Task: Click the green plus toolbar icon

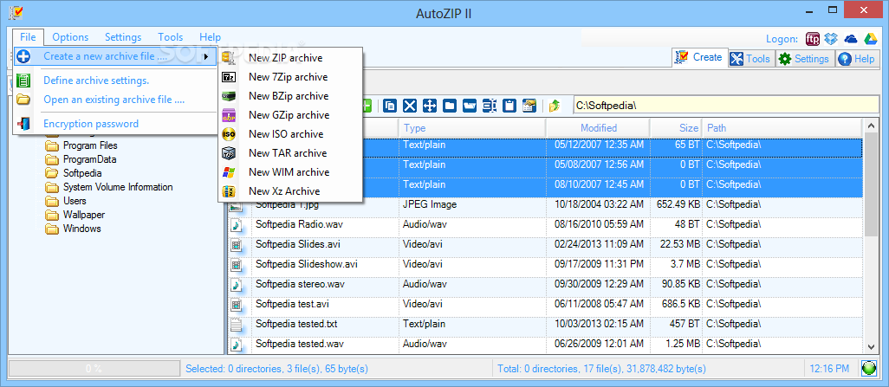Action: (367, 106)
